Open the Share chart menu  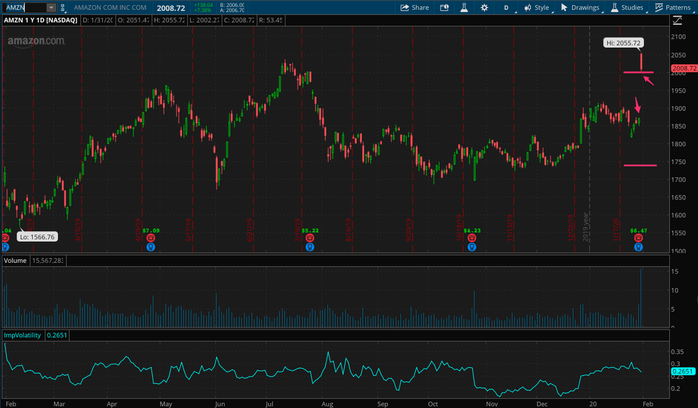[x=415, y=8]
